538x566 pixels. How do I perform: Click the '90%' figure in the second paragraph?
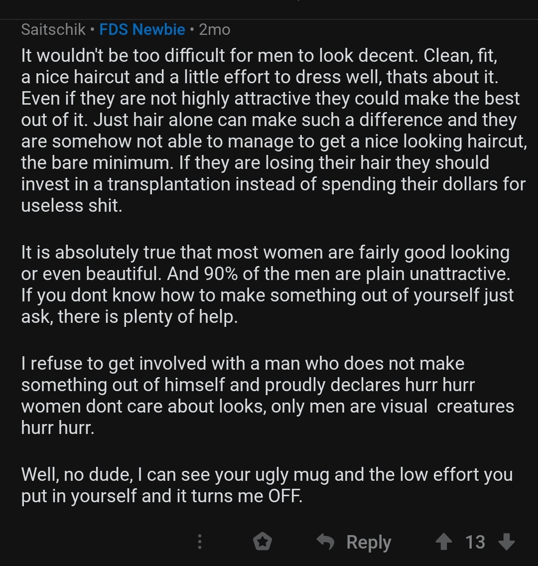click(x=221, y=274)
